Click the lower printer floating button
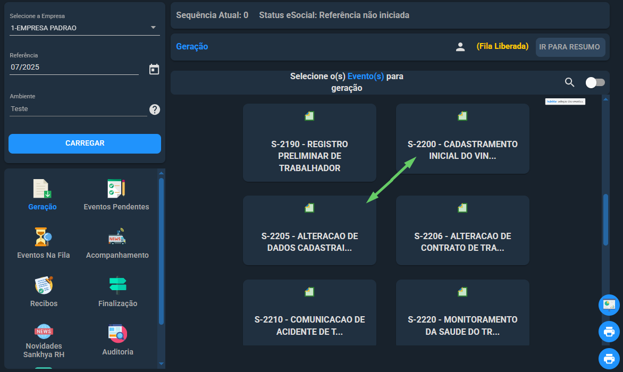 point(609,359)
